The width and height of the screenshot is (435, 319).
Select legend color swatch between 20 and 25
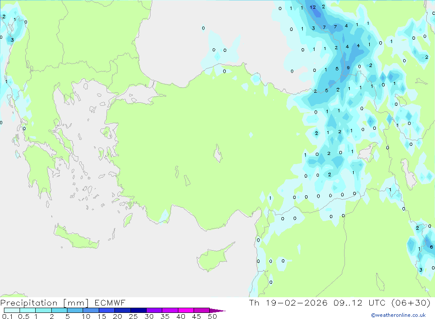click(123, 310)
